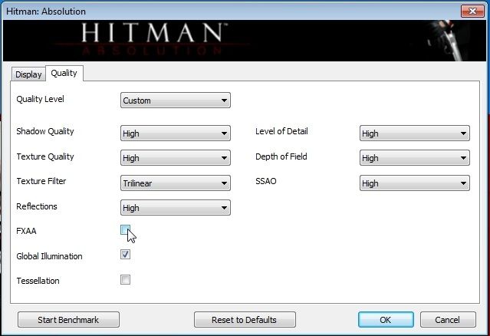Viewport: 490px width, 336px height.
Task: Click the Texture Filter label
Action: coord(41,181)
